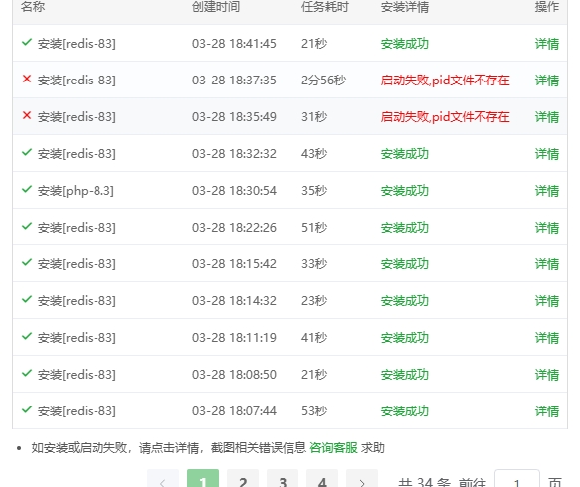The height and width of the screenshot is (487, 580).
Task: Jump to page 4 in pagination
Action: pyautogui.click(x=322, y=481)
